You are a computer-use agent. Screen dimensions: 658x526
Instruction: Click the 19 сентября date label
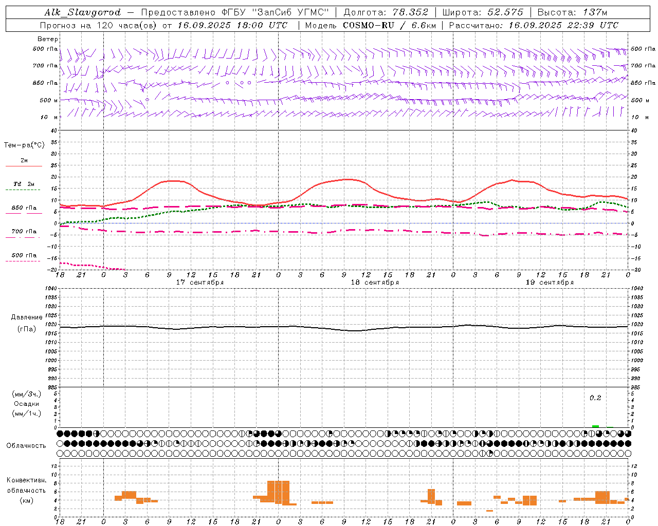click(550, 283)
